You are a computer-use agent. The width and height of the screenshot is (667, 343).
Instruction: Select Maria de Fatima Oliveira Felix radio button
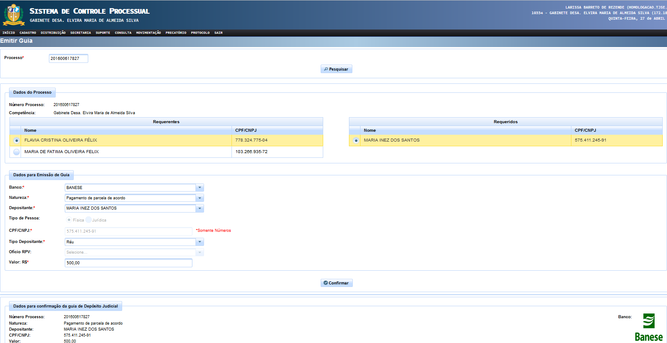point(16,152)
